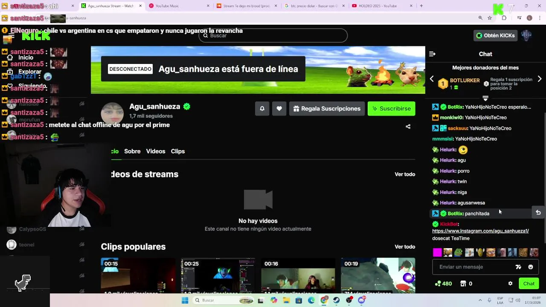
Task: Click the Chrome extensions puzzle icon
Action: click(504, 18)
